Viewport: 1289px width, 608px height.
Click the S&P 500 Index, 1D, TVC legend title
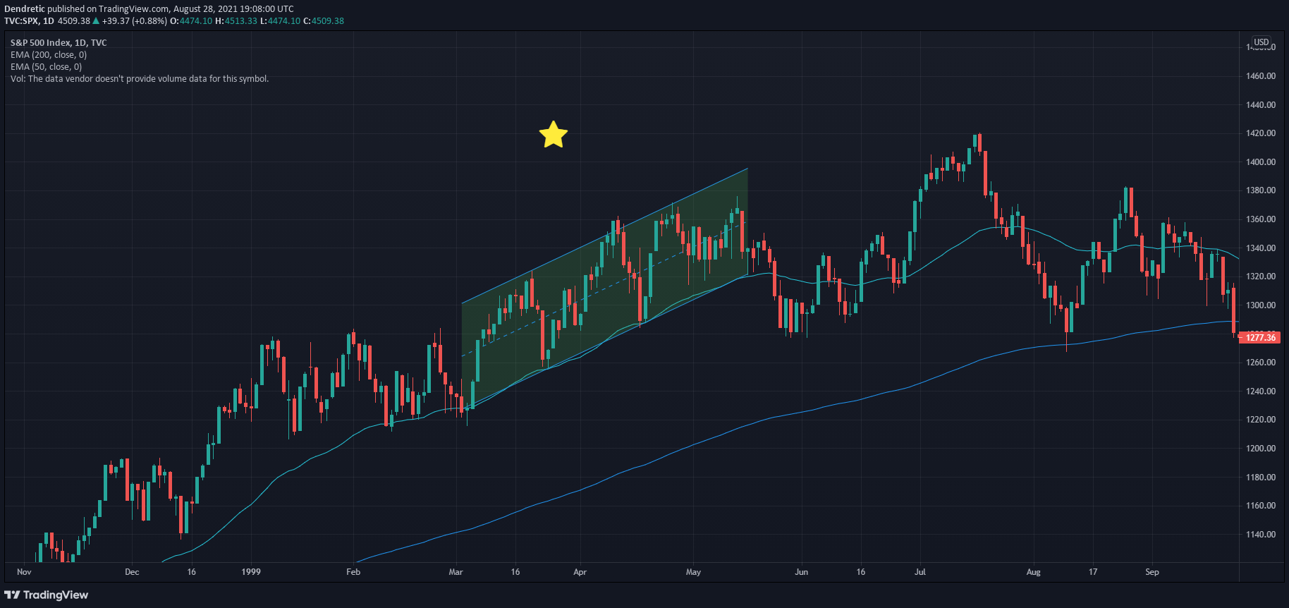click(59, 43)
